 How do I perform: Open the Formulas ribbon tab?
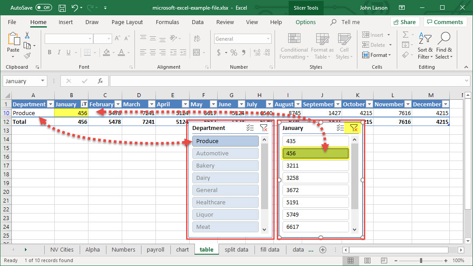(x=167, y=22)
